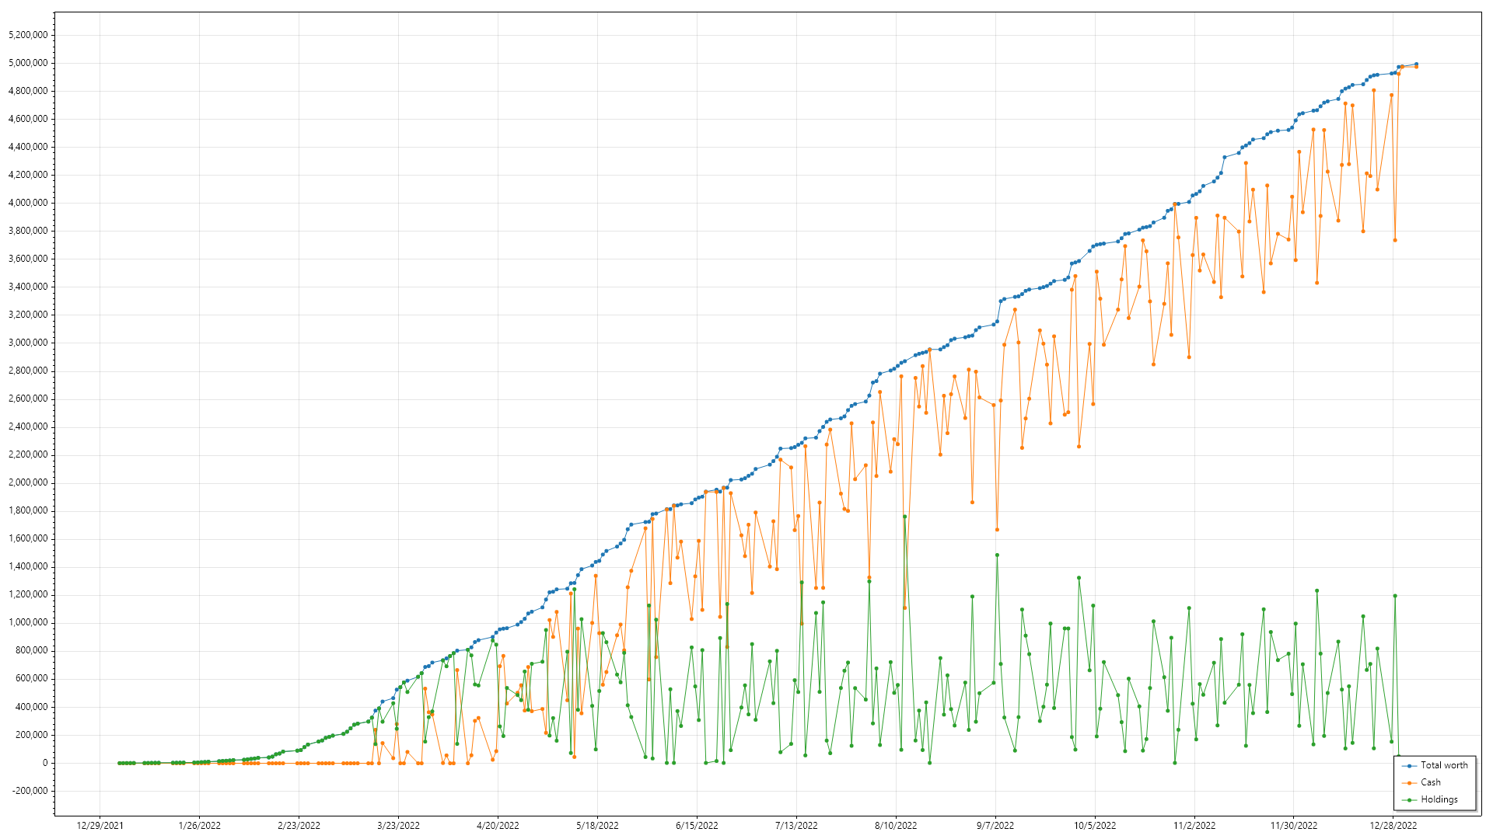Click the 1,800,000 y-axis label
The width and height of the screenshot is (1493, 839).
click(x=27, y=510)
